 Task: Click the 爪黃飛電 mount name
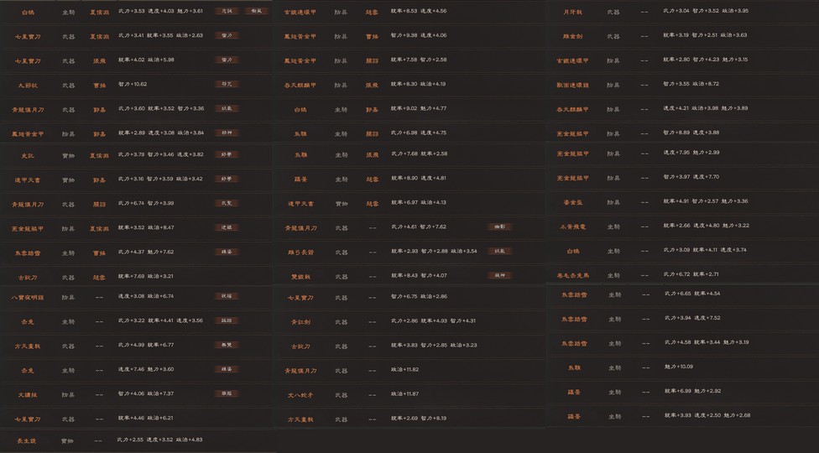(x=573, y=226)
